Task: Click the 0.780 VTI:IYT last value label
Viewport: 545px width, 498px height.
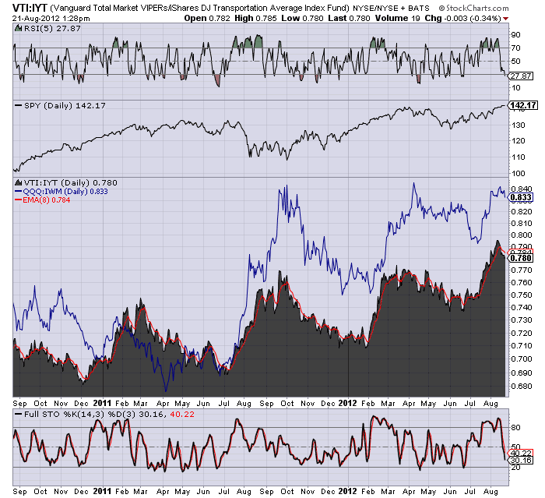Action: (x=520, y=258)
